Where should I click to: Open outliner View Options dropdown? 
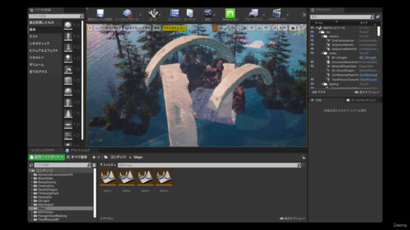367,92
